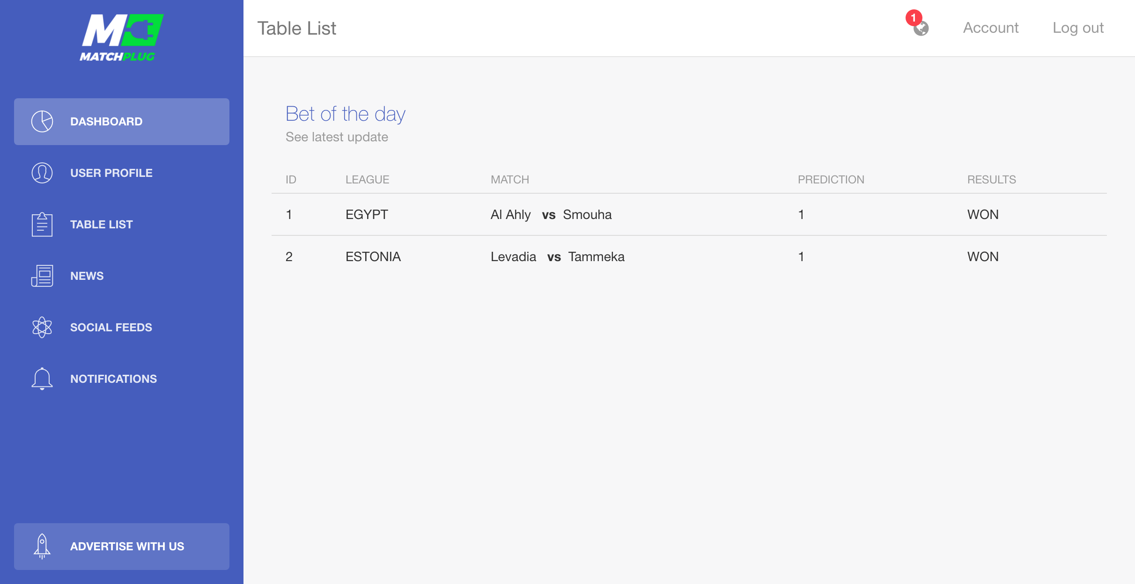This screenshot has width=1135, height=584.
Task: Click the MatchPlug logo
Action: [122, 37]
